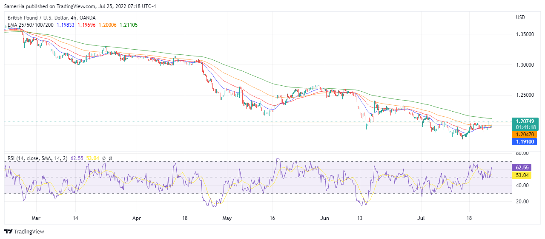Viewport: 545px width, 239px height.
Task: Click the green EMA value 1.21105
Action: pyautogui.click(x=128, y=25)
